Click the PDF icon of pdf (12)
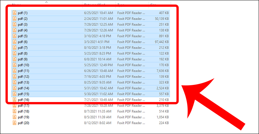The width and height of the screenshot is (259, 134). (x=15, y=77)
